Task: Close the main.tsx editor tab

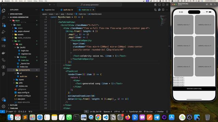Action: pyautogui.click(x=93, y=10)
